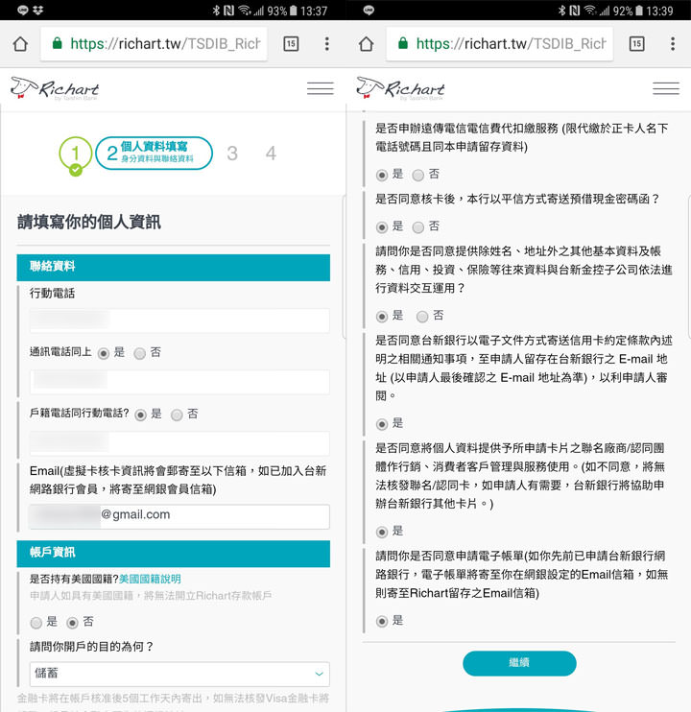The image size is (691, 712).
Task: Open tab switcher in left browser
Action: [291, 43]
